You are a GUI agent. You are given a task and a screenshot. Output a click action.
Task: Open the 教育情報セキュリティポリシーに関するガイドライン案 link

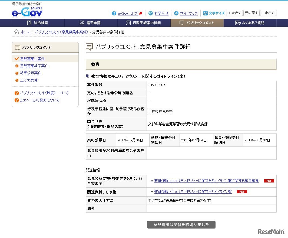(x=192, y=191)
